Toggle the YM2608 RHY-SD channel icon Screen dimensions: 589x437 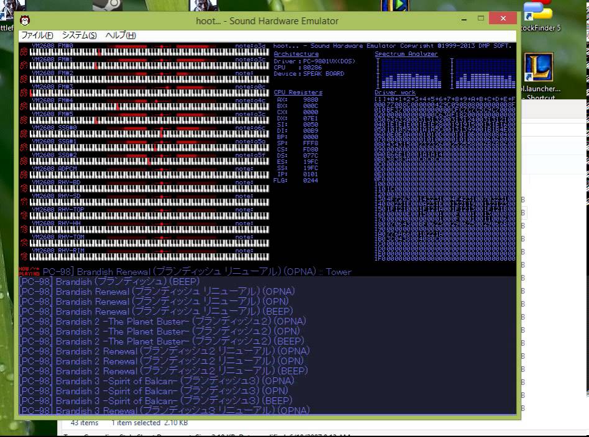[24, 202]
